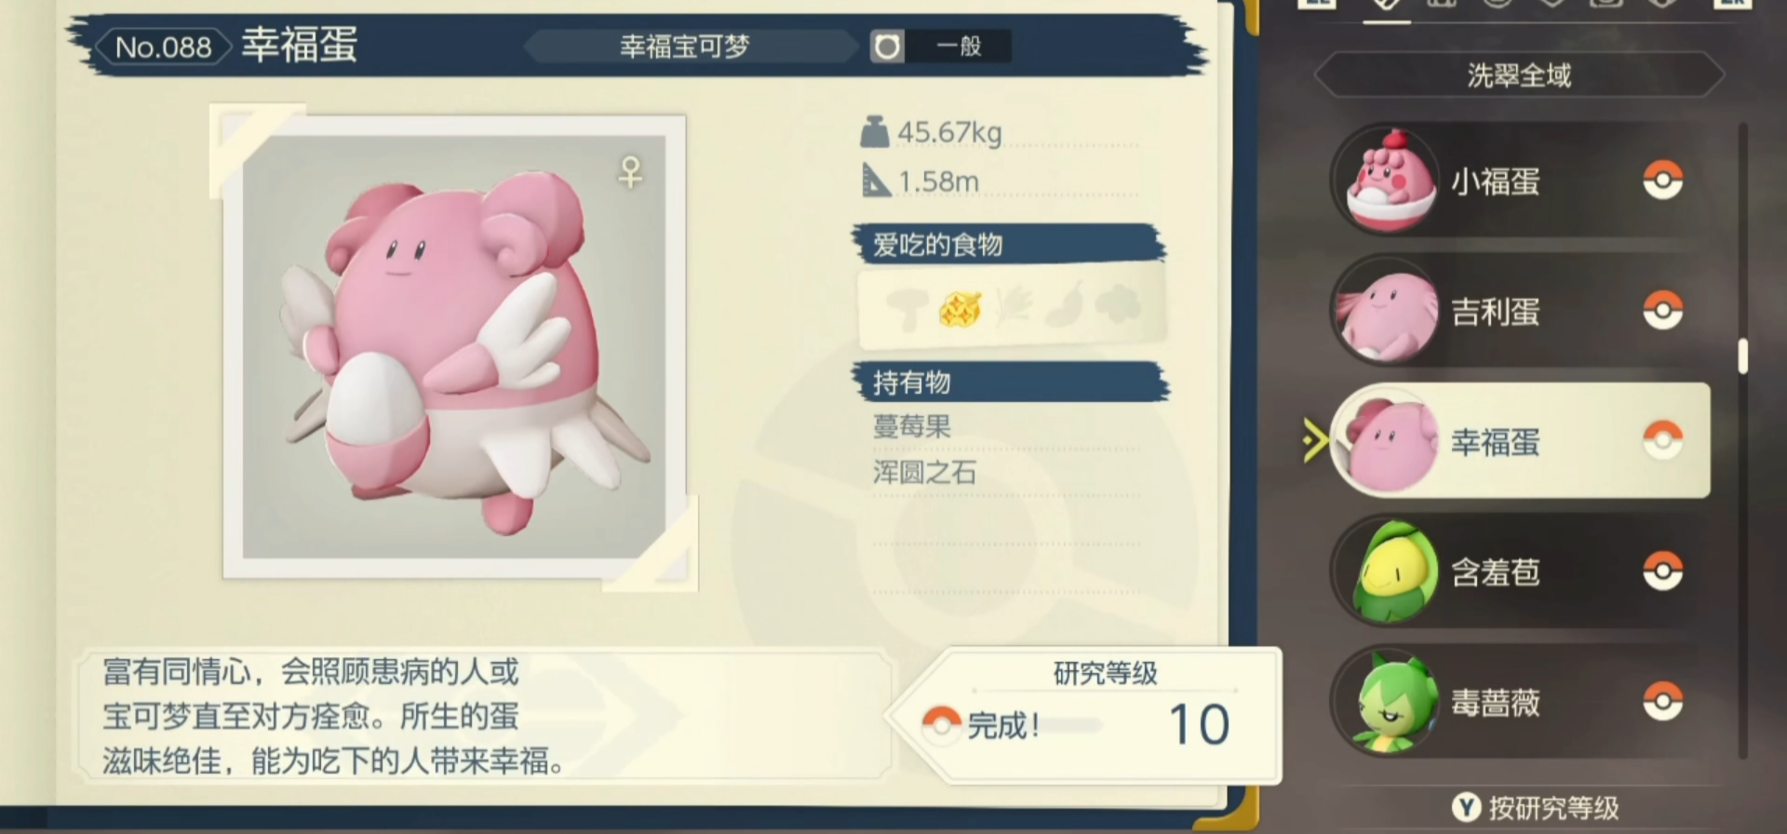The height and width of the screenshot is (834, 1787).
Task: Click the height ruler icon beside 1.58m
Action: tap(875, 180)
